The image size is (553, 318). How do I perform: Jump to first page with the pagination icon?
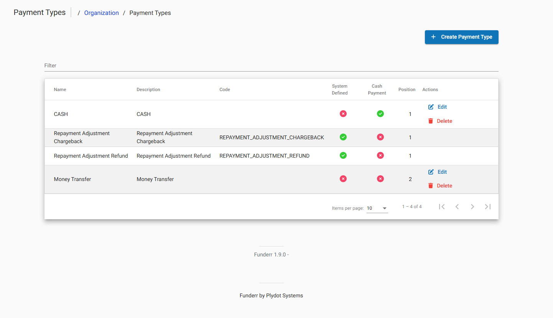coord(442,206)
